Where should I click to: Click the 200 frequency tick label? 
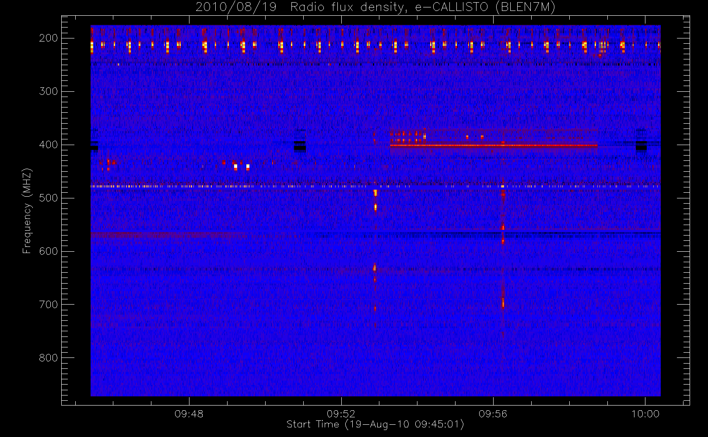[49, 38]
